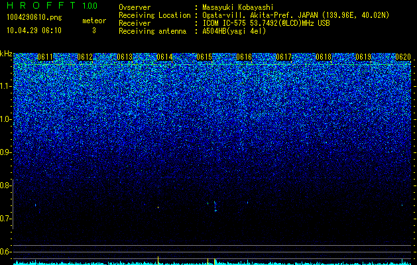Click the meteor count value 3
417x265 pixels.
[94, 30]
